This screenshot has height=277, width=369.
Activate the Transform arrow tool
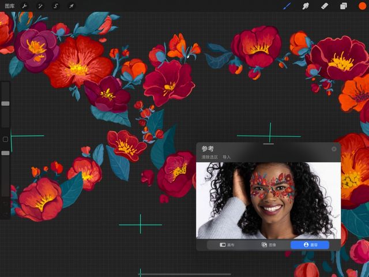(x=71, y=6)
